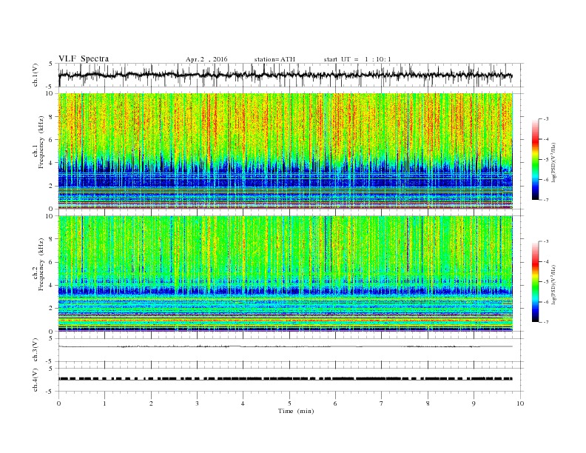Click the ch.4 dashed black signal trace

(285, 379)
